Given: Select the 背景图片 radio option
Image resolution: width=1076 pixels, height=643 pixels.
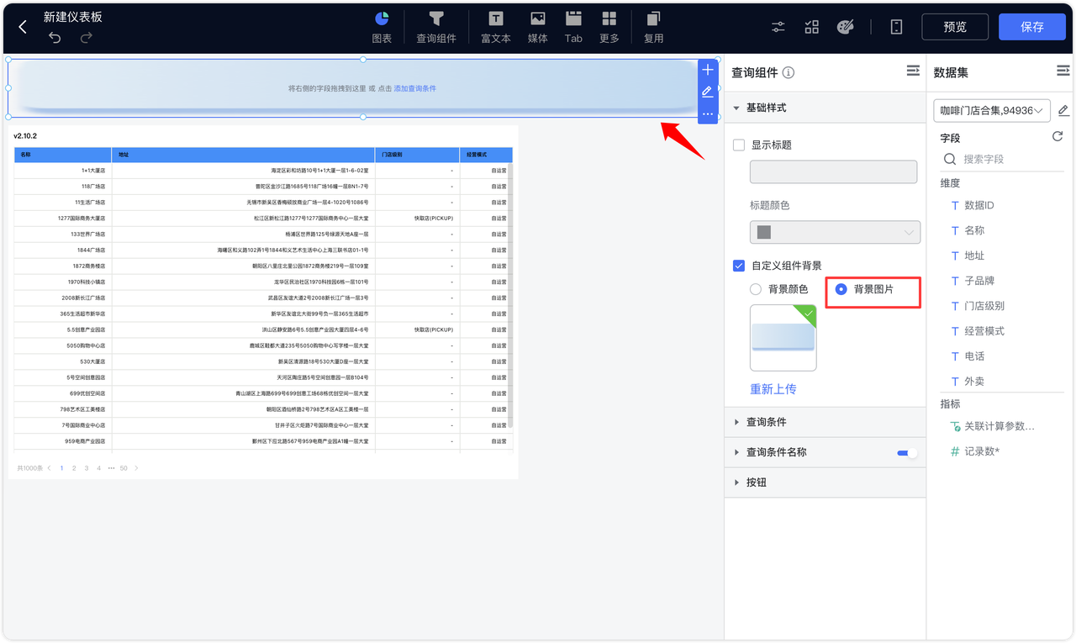Looking at the screenshot, I should pyautogui.click(x=841, y=289).
